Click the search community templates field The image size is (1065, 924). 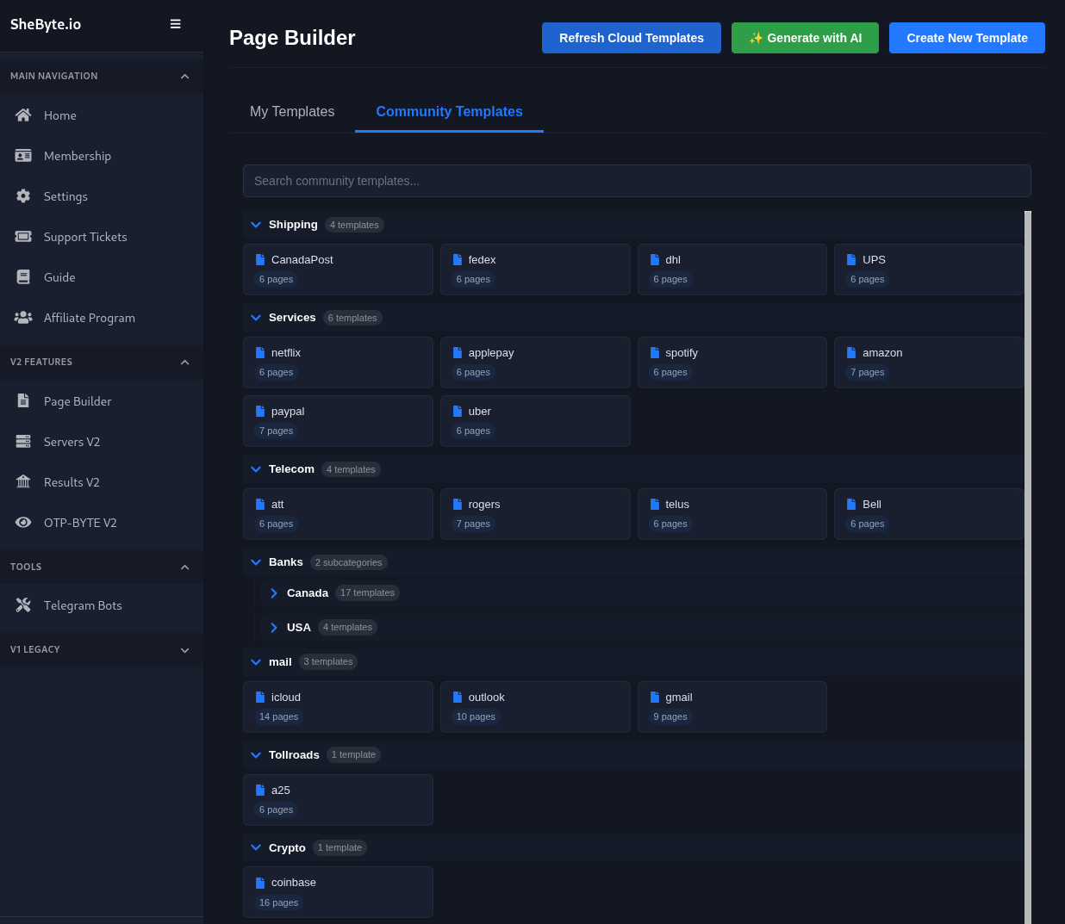637,181
